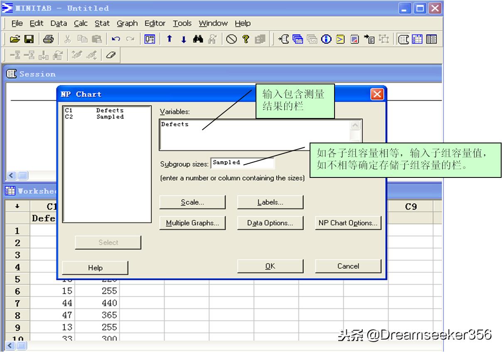Image resolution: width=502 pixels, height=352 pixels.
Task: Open the Graph menu
Action: [x=127, y=23]
